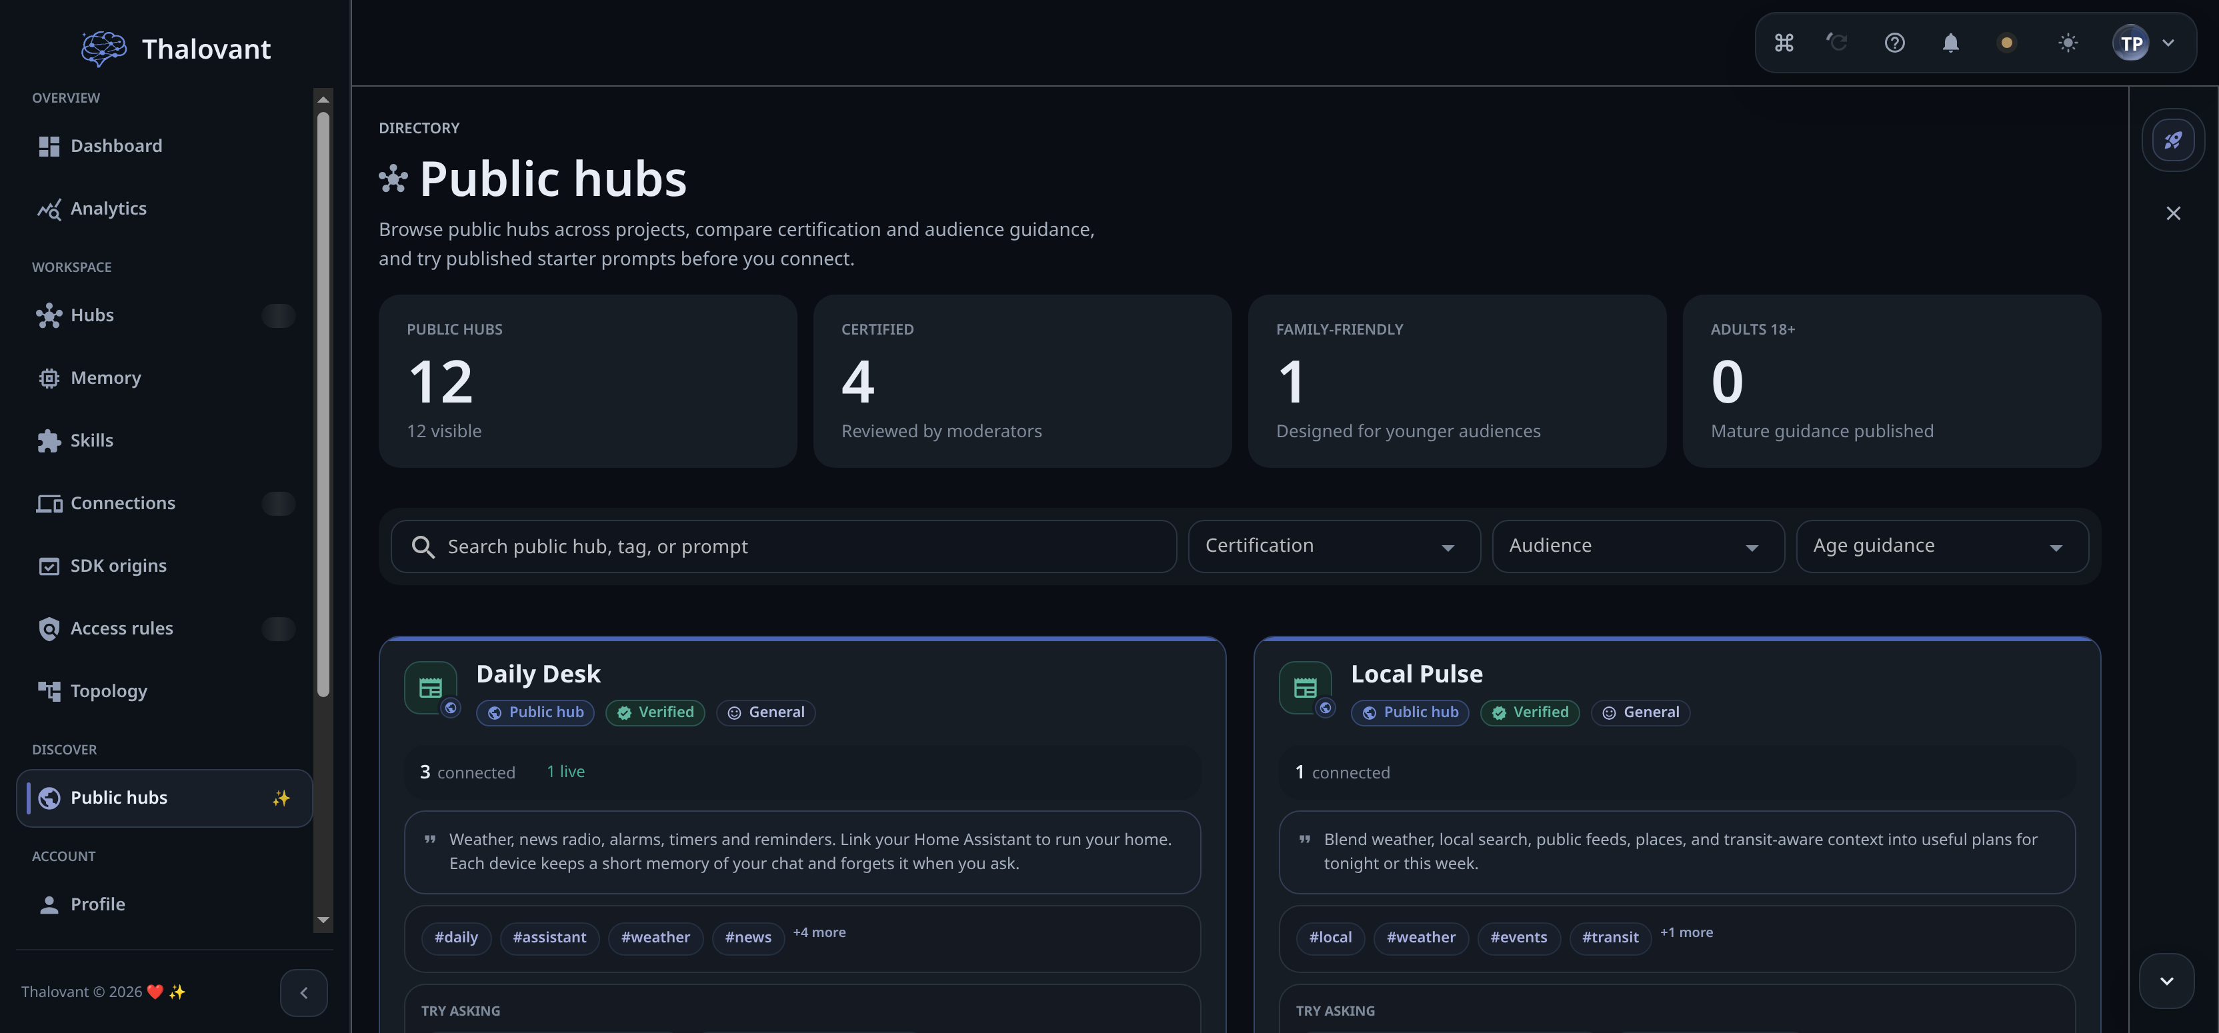Open Memory in sidebar
Viewport: 2219px width, 1033px height.
coord(163,379)
